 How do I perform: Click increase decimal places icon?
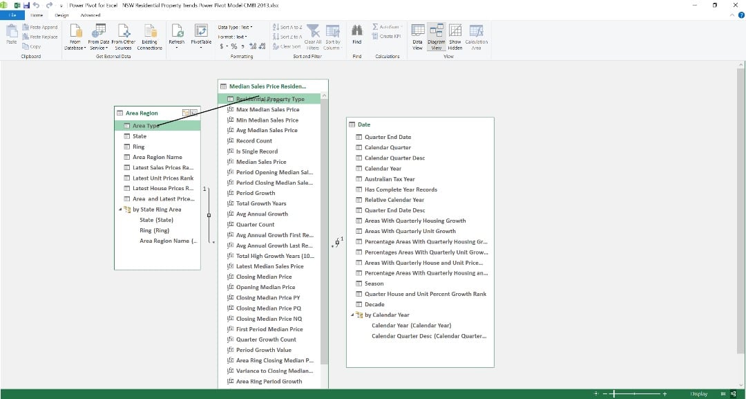click(x=253, y=46)
